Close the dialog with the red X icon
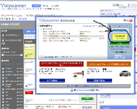 coord(131,20)
